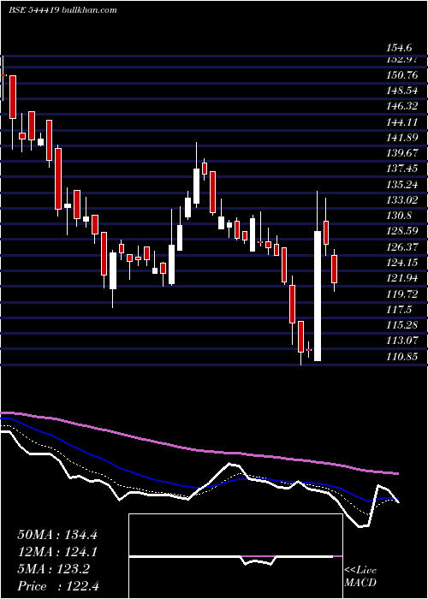Click the 50MA : 134.4 readout
Viewport: 428px width, 599px height.
point(57,535)
